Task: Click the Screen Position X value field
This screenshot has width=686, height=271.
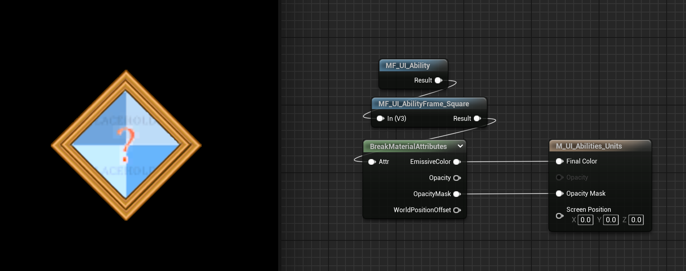Action: tap(585, 220)
